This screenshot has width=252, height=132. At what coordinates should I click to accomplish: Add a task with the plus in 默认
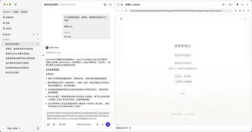pos(38,39)
